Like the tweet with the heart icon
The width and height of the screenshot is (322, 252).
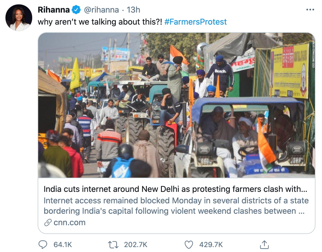pos(189,244)
